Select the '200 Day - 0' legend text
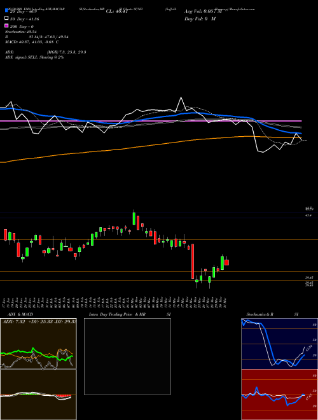The image size is (318, 420). [x=22, y=27]
